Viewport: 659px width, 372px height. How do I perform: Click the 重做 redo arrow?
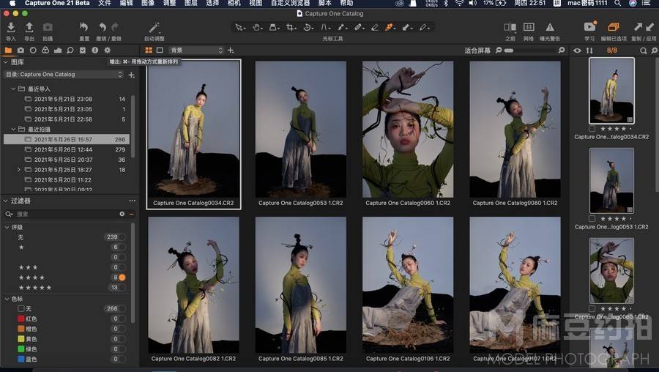point(115,27)
